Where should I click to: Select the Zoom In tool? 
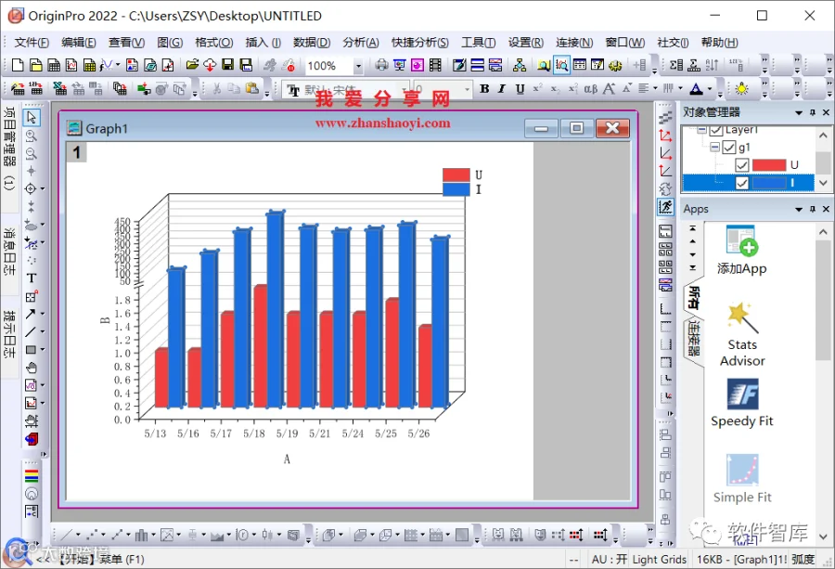coord(32,136)
